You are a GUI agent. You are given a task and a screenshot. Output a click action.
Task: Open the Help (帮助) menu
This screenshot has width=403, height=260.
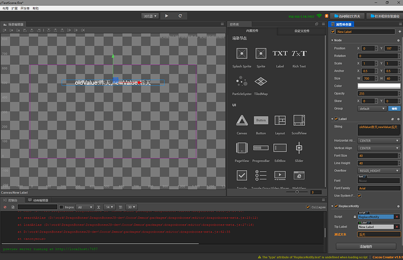[36, 9]
